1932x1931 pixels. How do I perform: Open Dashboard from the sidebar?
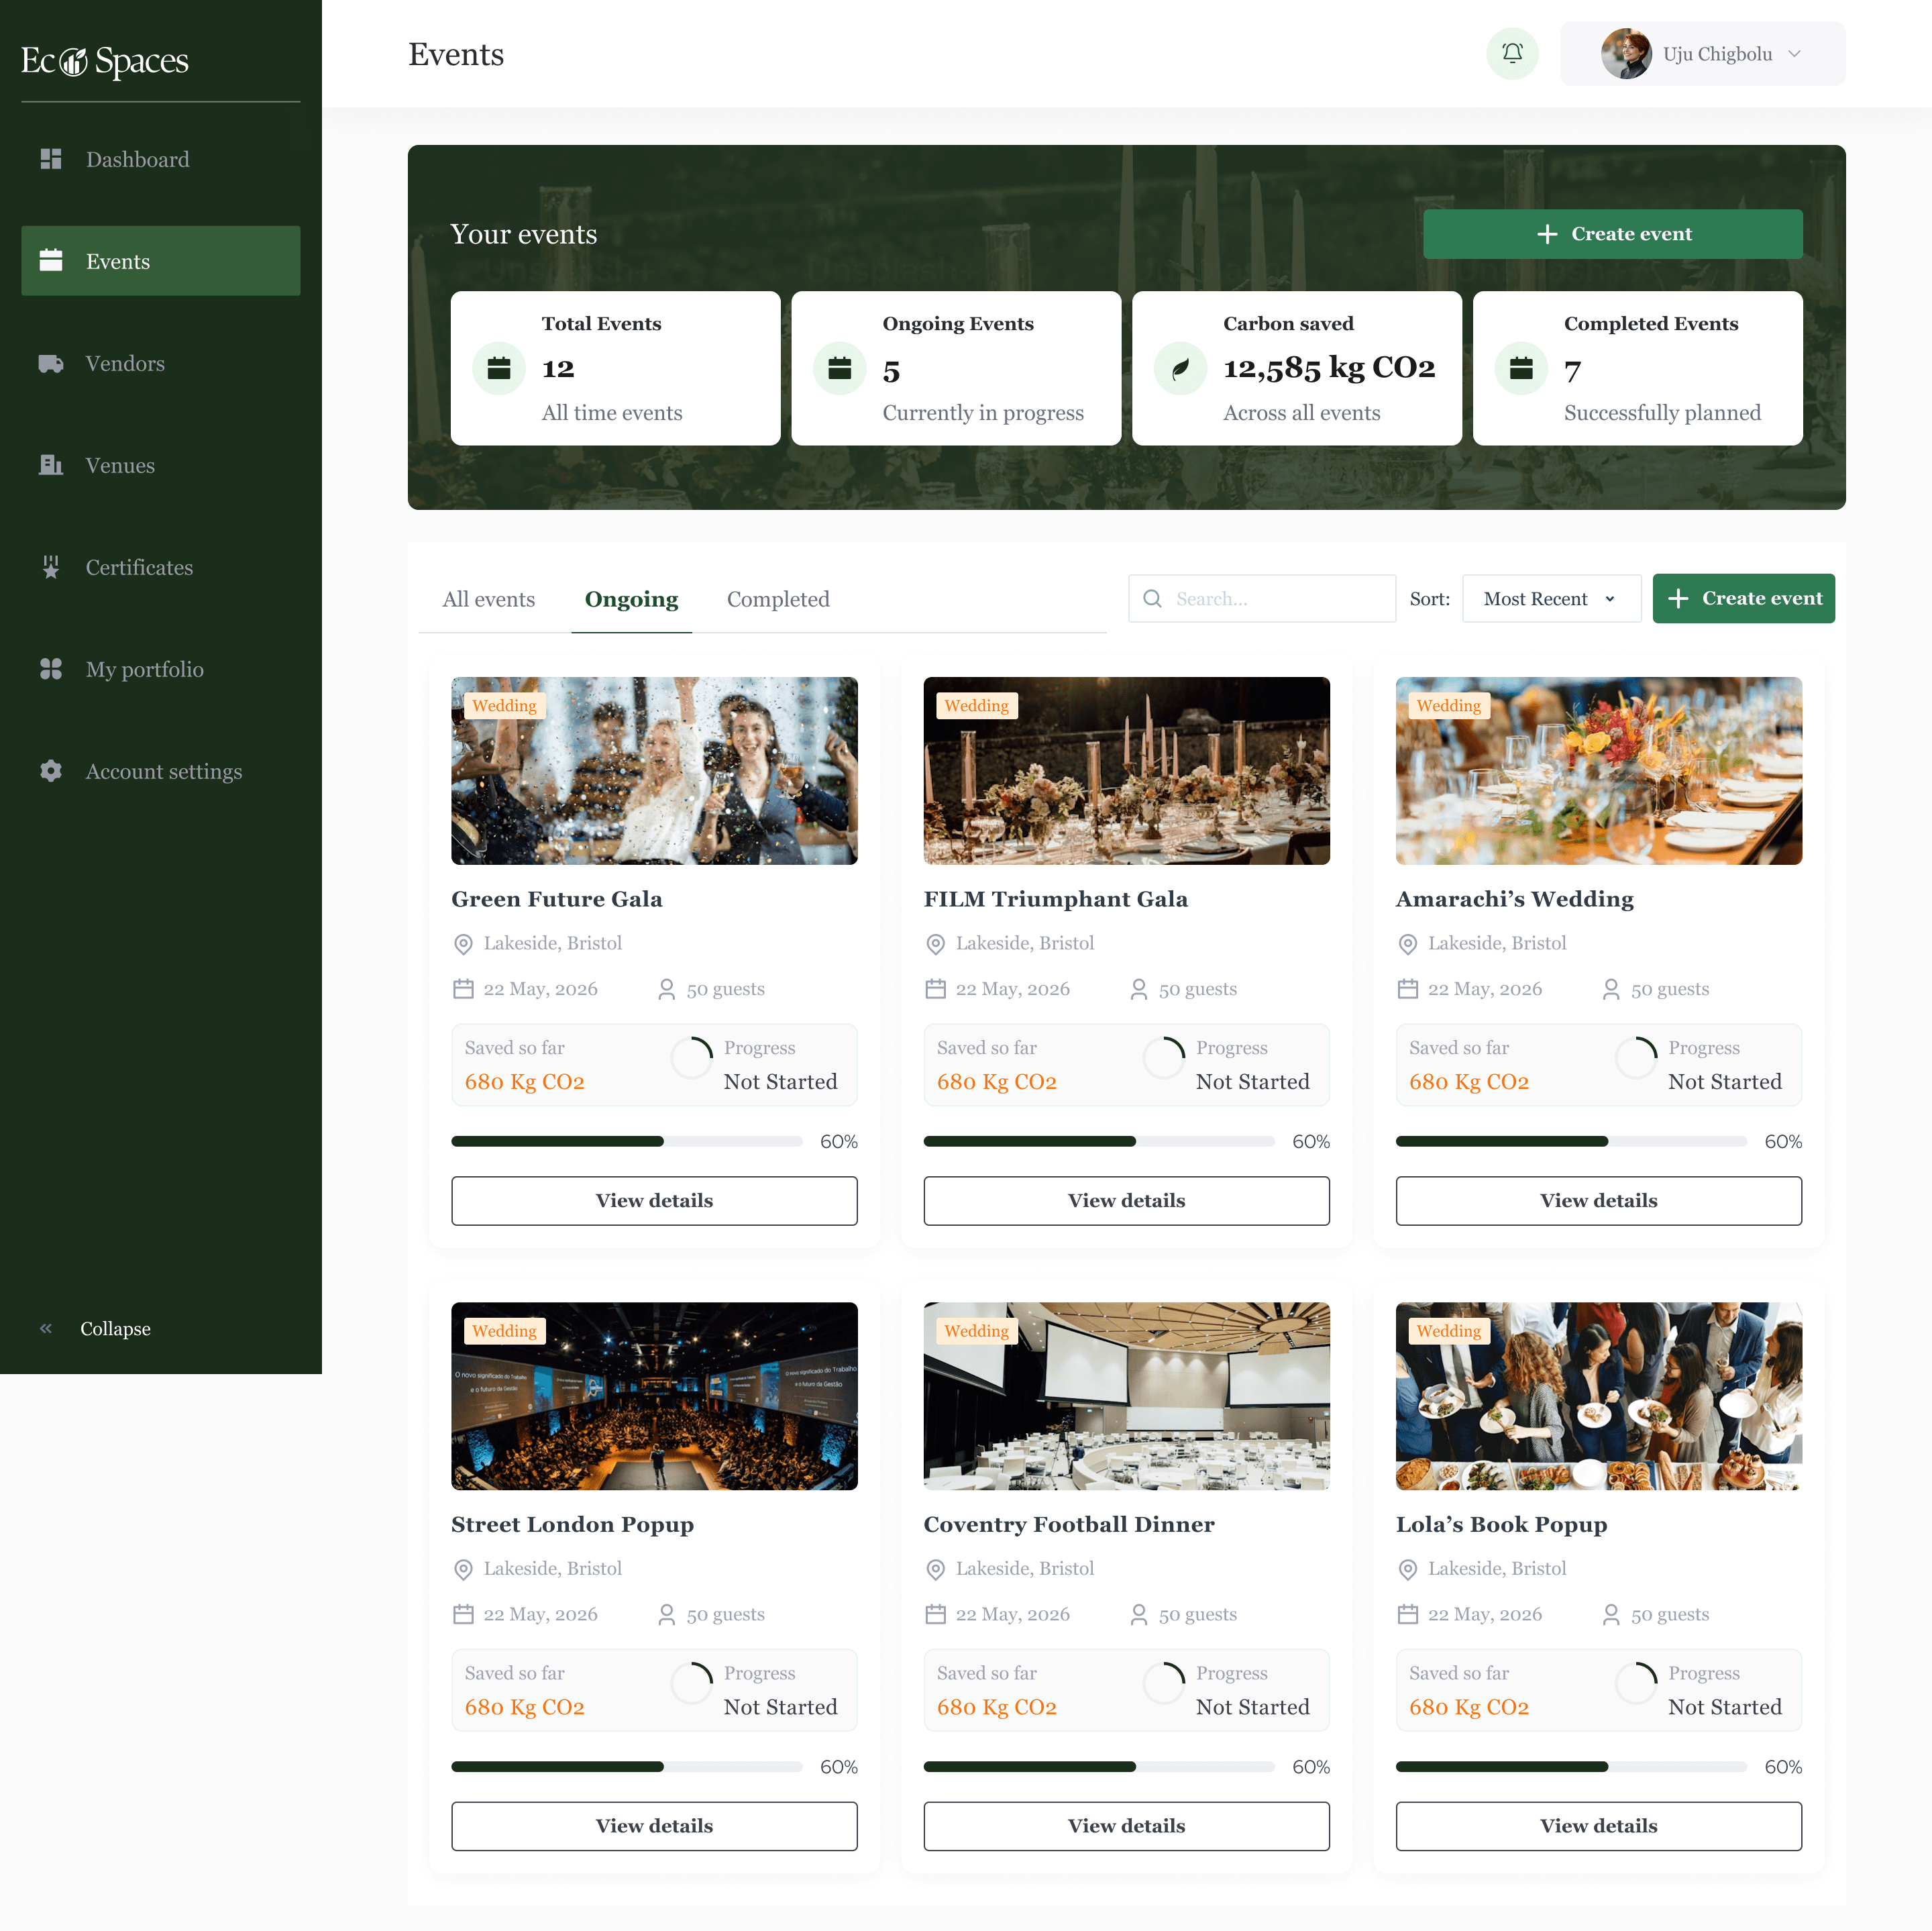(161, 159)
